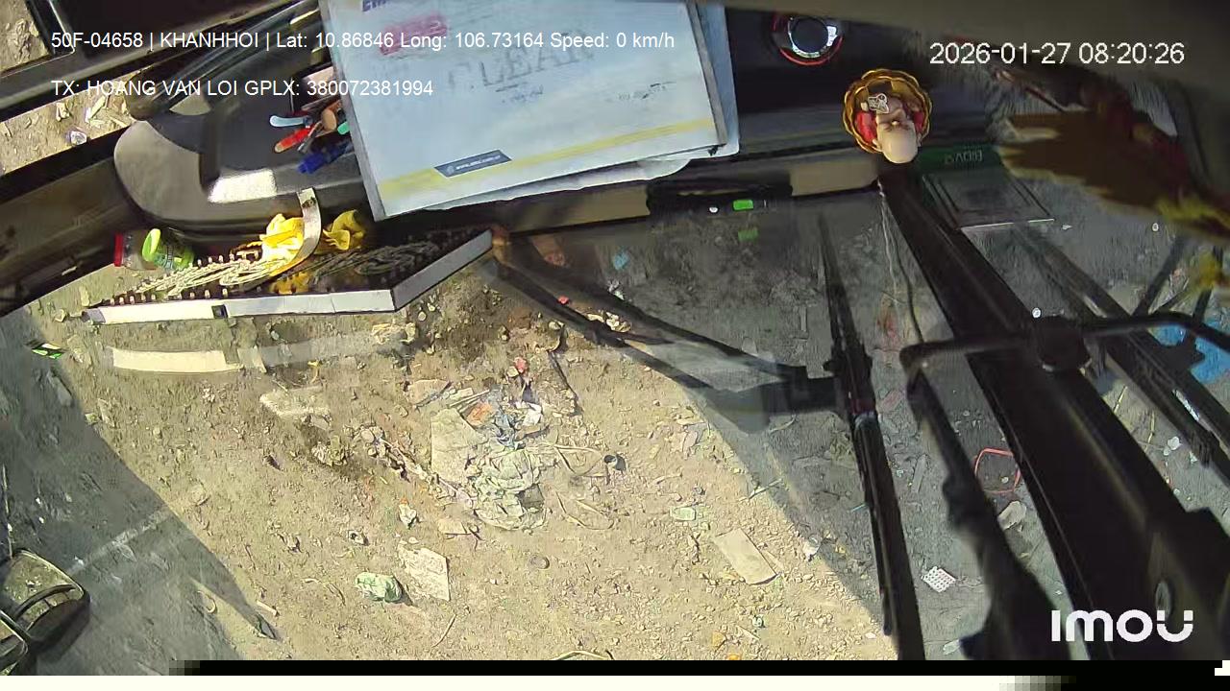Click the bobblehead figurine on the dashboard
This screenshot has height=691, width=1230.
(888, 115)
